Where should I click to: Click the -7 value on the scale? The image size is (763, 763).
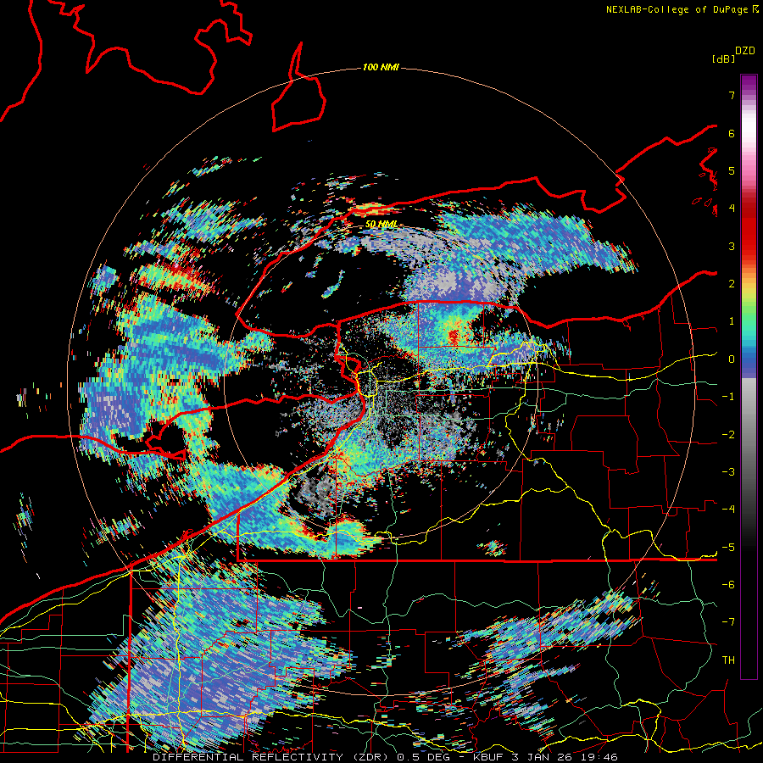pos(728,622)
